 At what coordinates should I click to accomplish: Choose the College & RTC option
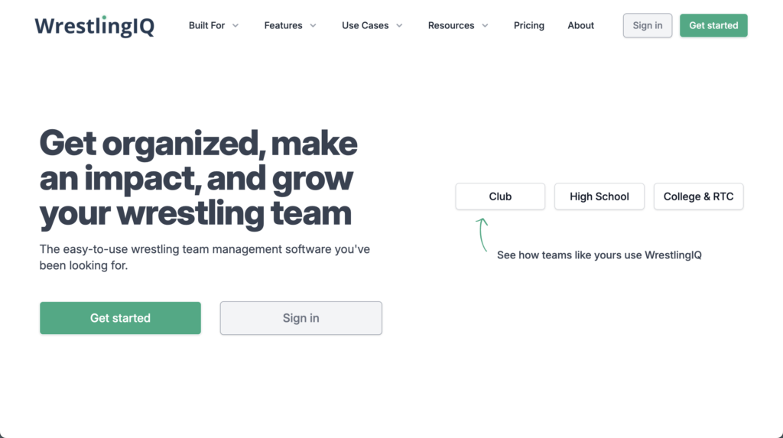(x=698, y=196)
